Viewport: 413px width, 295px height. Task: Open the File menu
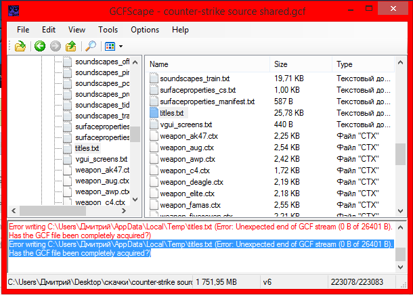(23, 30)
